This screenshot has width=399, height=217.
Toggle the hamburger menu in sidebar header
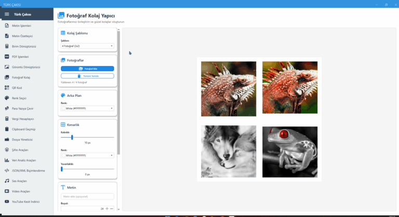[x=7, y=14]
